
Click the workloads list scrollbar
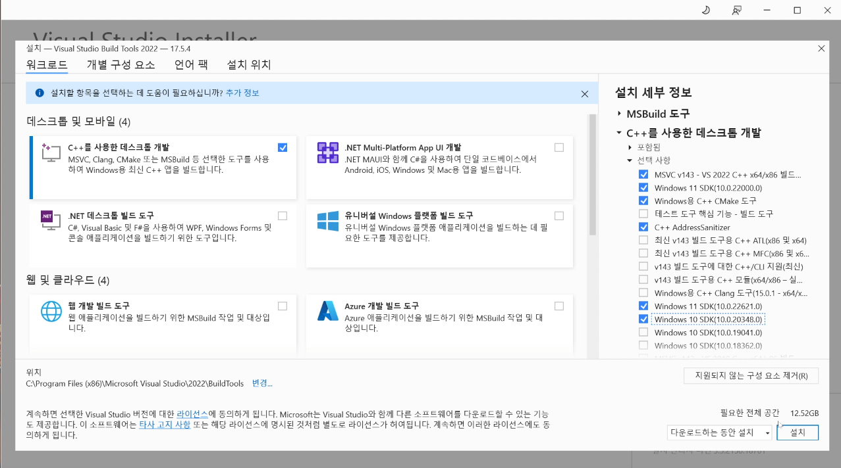click(x=593, y=175)
